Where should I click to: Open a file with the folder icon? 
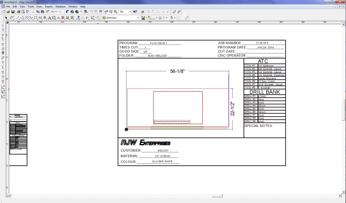pos(8,12)
